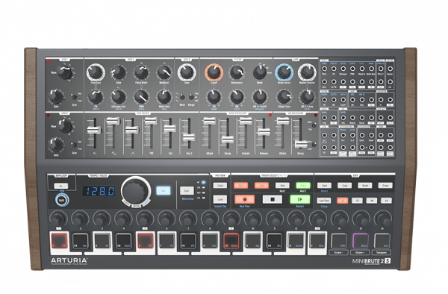Click the ADSR Sustain fader
Screen dimensions: 448x294
tap(246, 121)
